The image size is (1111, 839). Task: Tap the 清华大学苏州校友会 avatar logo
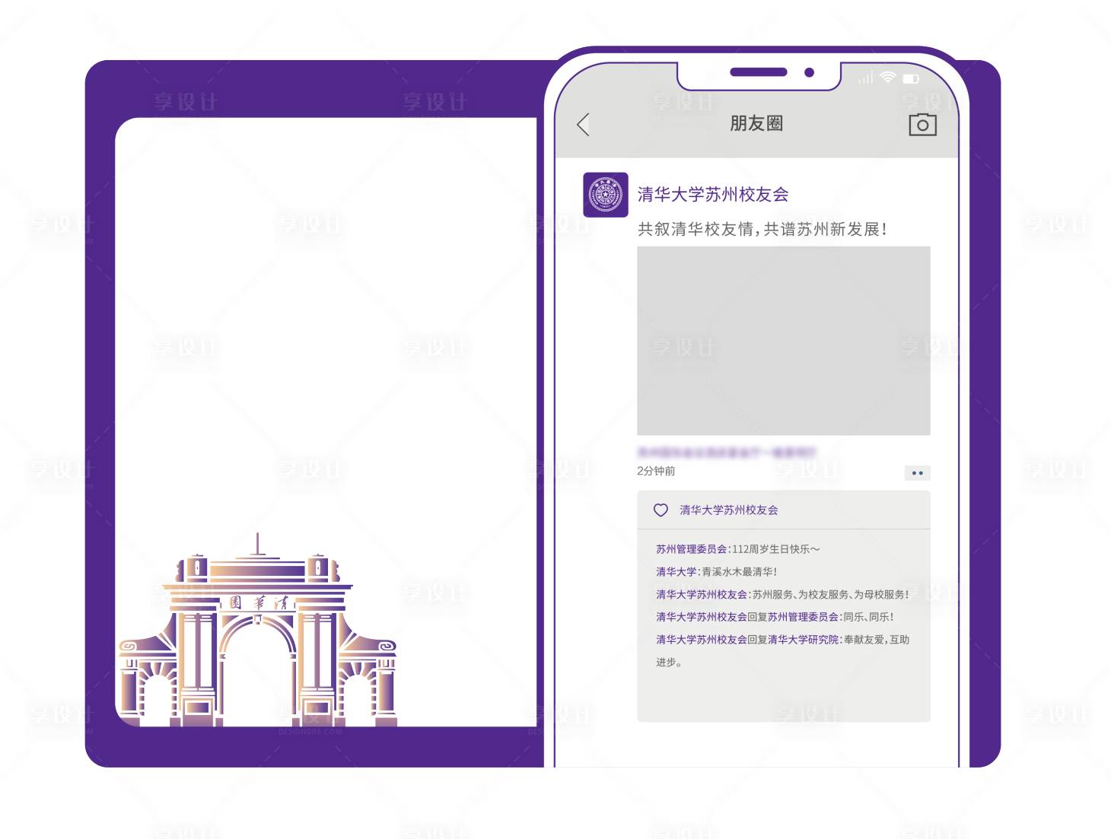[606, 195]
